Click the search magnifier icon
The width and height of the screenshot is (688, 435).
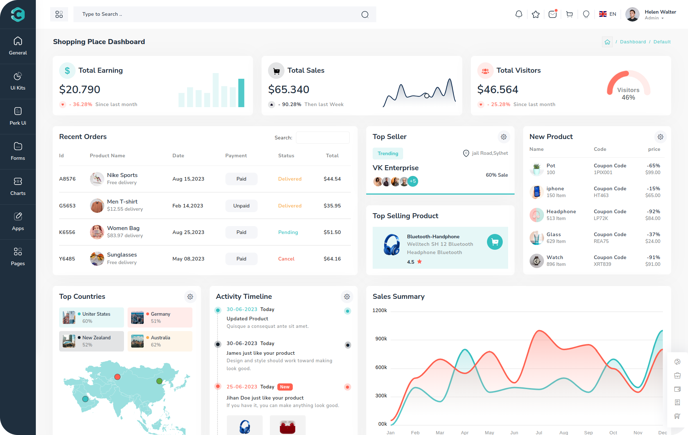point(365,14)
